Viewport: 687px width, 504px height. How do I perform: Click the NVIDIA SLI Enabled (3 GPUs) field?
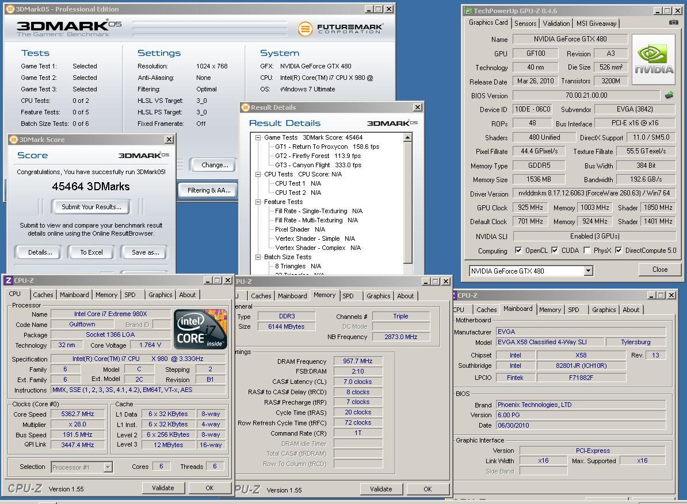tap(594, 236)
